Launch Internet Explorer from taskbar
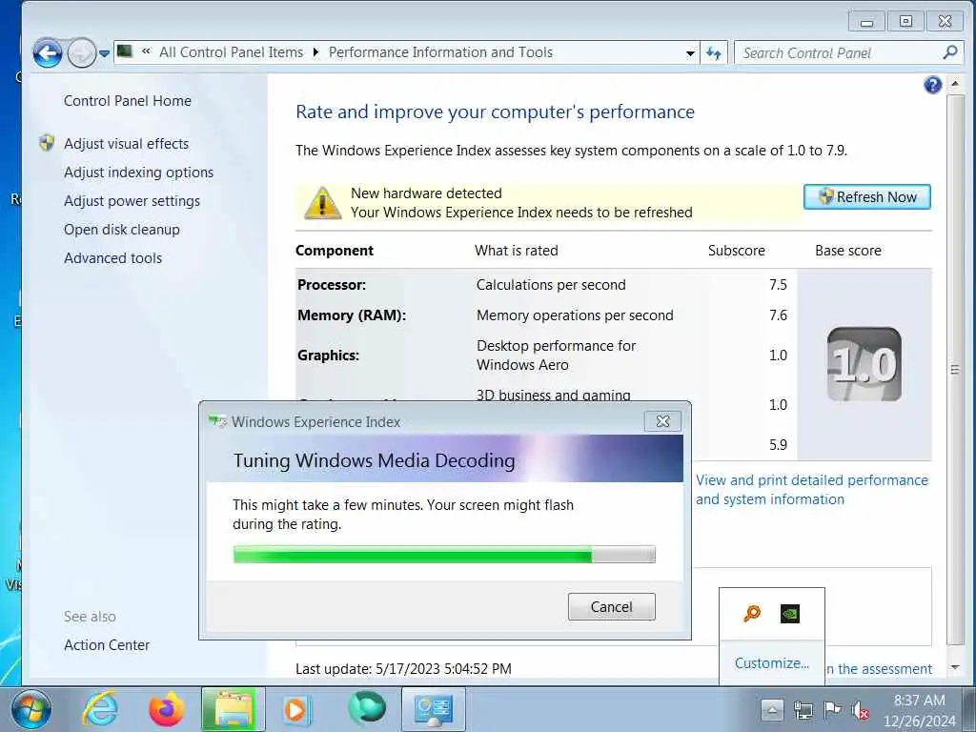 click(x=100, y=709)
